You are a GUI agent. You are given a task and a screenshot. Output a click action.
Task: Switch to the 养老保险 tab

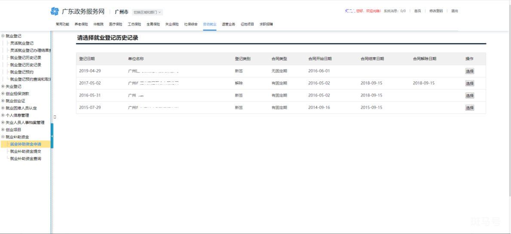tap(81, 24)
